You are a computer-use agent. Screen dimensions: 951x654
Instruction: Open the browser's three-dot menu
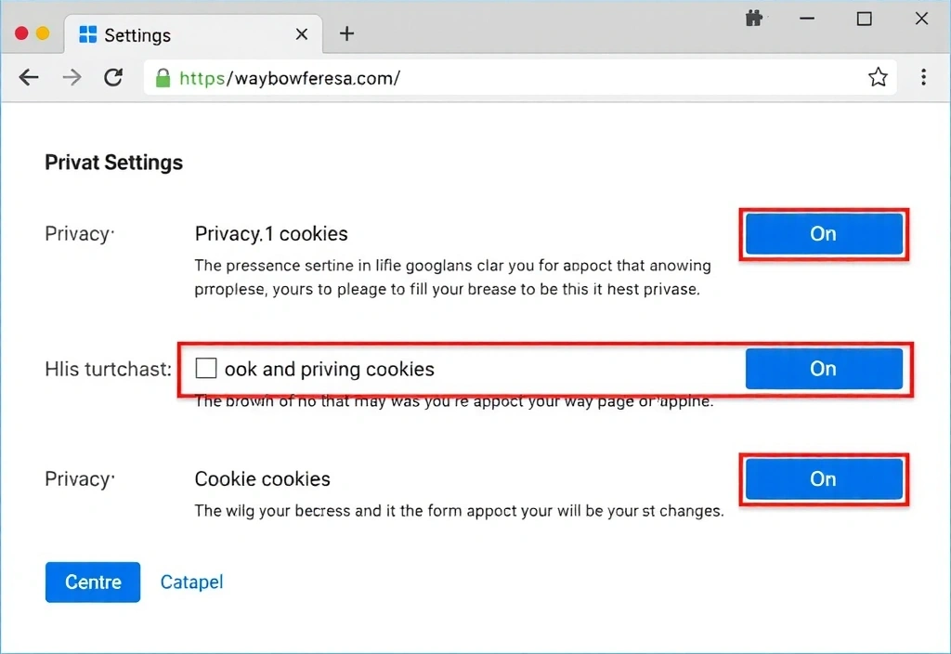pyautogui.click(x=924, y=77)
